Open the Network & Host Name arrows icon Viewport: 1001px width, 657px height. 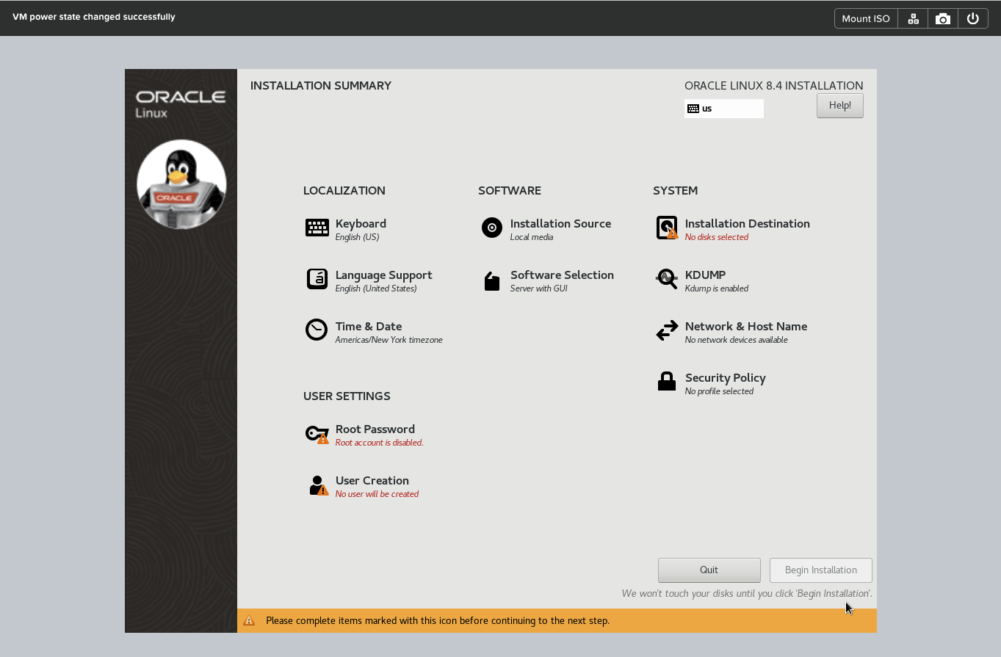pos(667,330)
